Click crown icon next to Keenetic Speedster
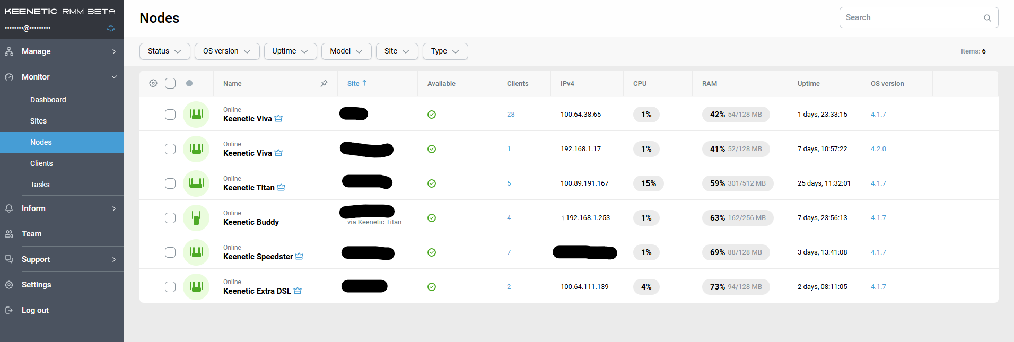This screenshot has height=342, width=1014. click(299, 256)
